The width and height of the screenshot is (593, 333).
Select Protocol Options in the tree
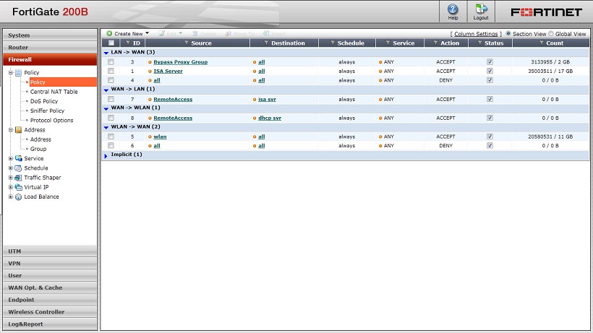tap(52, 121)
